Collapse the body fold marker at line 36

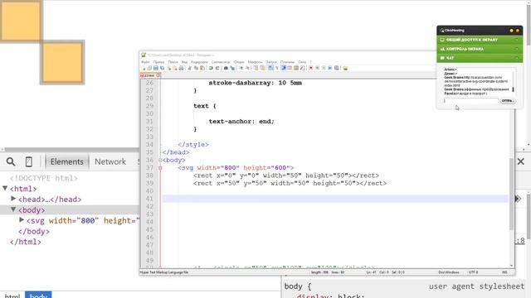pos(160,160)
